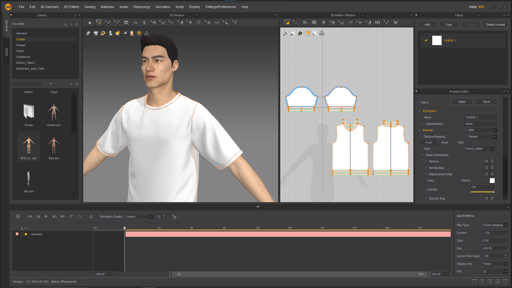Image resolution: width=512 pixels, height=288 pixels.
Task: Click the fabric Color white swatch
Action: [x=492, y=181]
